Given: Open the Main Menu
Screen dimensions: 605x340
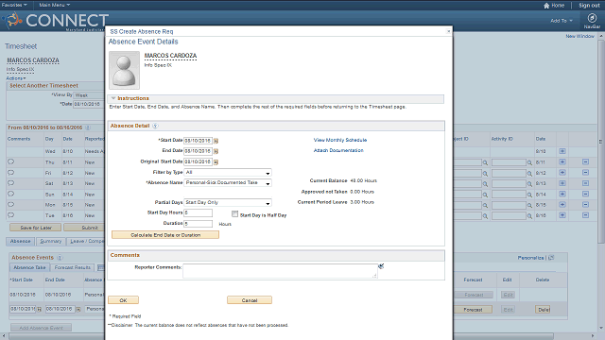Looking at the screenshot, I should [55, 5].
